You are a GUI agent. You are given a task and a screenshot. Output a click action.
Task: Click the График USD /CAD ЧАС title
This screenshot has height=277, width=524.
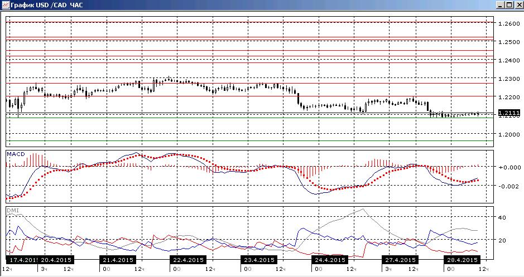coord(47,5)
